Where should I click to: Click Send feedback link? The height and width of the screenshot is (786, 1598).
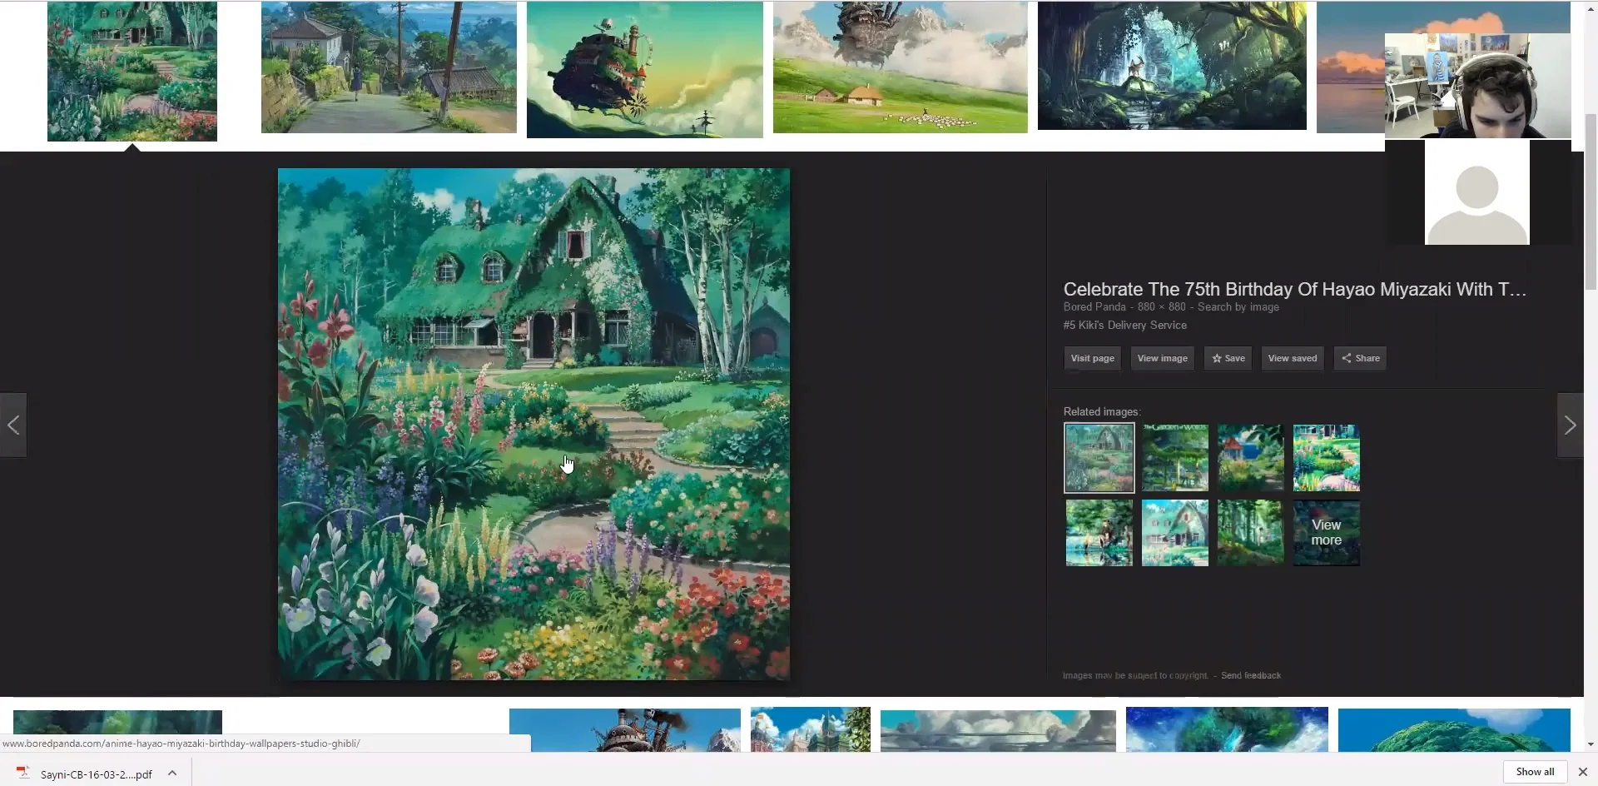coord(1250,675)
